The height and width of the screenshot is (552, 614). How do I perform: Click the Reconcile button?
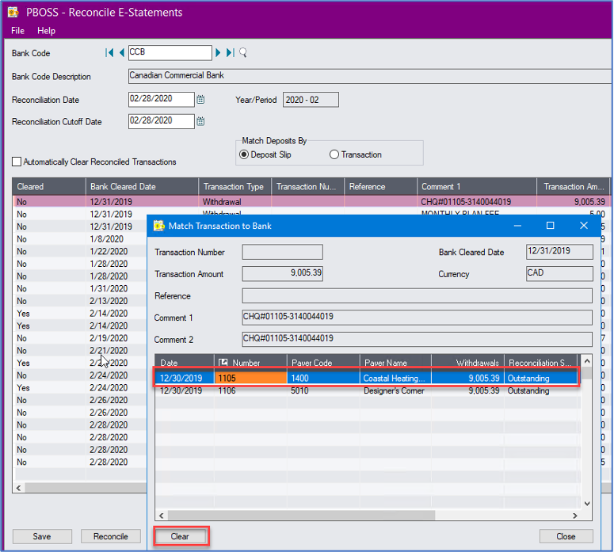point(110,536)
